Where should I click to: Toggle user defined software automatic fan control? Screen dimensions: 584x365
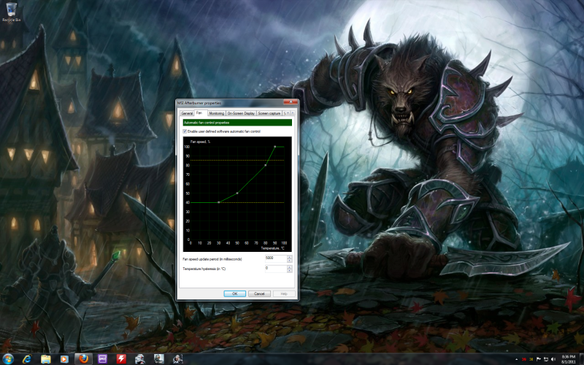click(x=185, y=131)
